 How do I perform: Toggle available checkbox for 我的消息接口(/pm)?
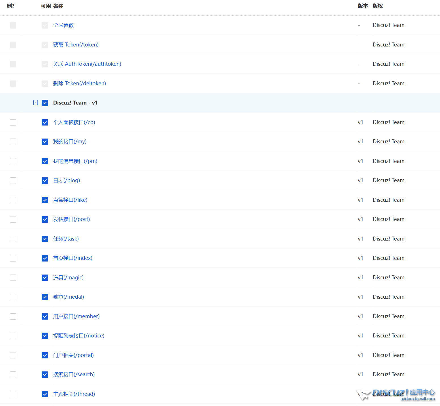pyautogui.click(x=45, y=161)
